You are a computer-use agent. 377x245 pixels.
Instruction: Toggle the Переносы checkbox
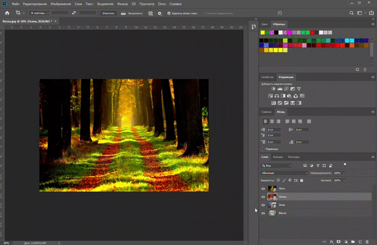point(263,149)
